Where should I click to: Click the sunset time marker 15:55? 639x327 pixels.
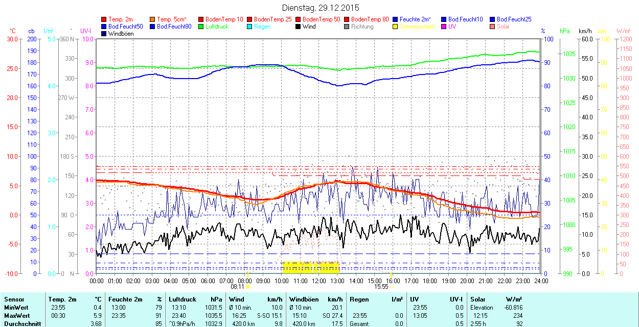point(381,287)
